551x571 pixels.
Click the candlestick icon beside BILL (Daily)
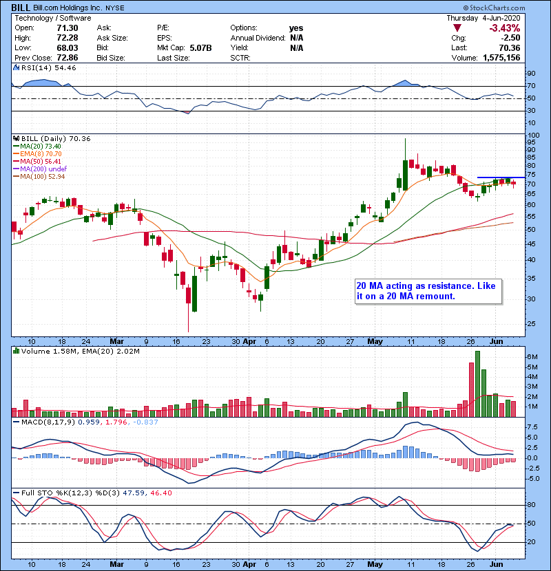point(16,138)
